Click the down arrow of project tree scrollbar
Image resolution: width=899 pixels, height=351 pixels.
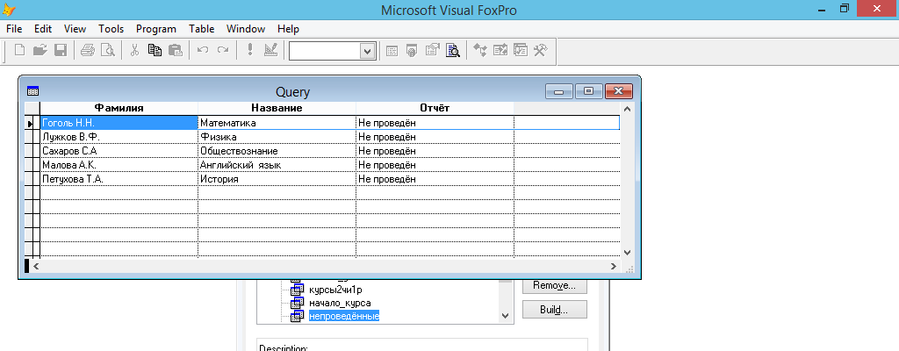[x=505, y=315]
